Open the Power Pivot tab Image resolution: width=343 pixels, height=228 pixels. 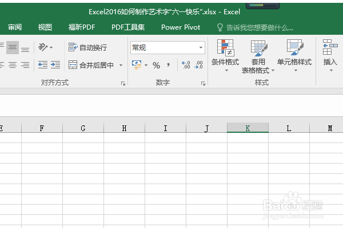(x=181, y=27)
